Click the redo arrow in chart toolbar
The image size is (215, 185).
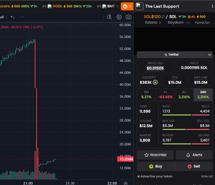pyautogui.click(x=22, y=17)
